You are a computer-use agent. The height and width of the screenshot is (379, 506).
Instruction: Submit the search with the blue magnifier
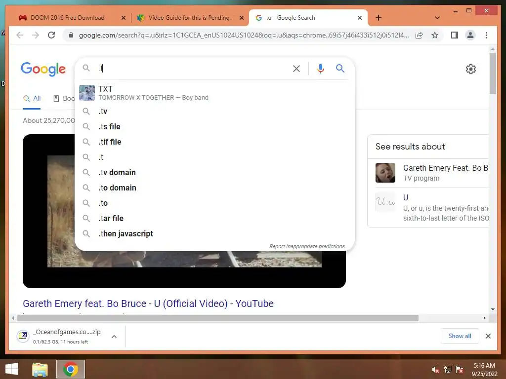pos(340,68)
